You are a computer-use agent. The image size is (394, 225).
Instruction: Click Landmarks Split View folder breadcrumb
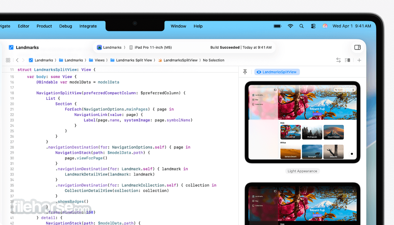click(131, 60)
